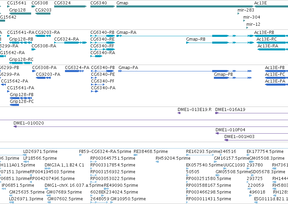Click the mir-283 label
This screenshot has height=204, width=288.
(x=246, y=10)
